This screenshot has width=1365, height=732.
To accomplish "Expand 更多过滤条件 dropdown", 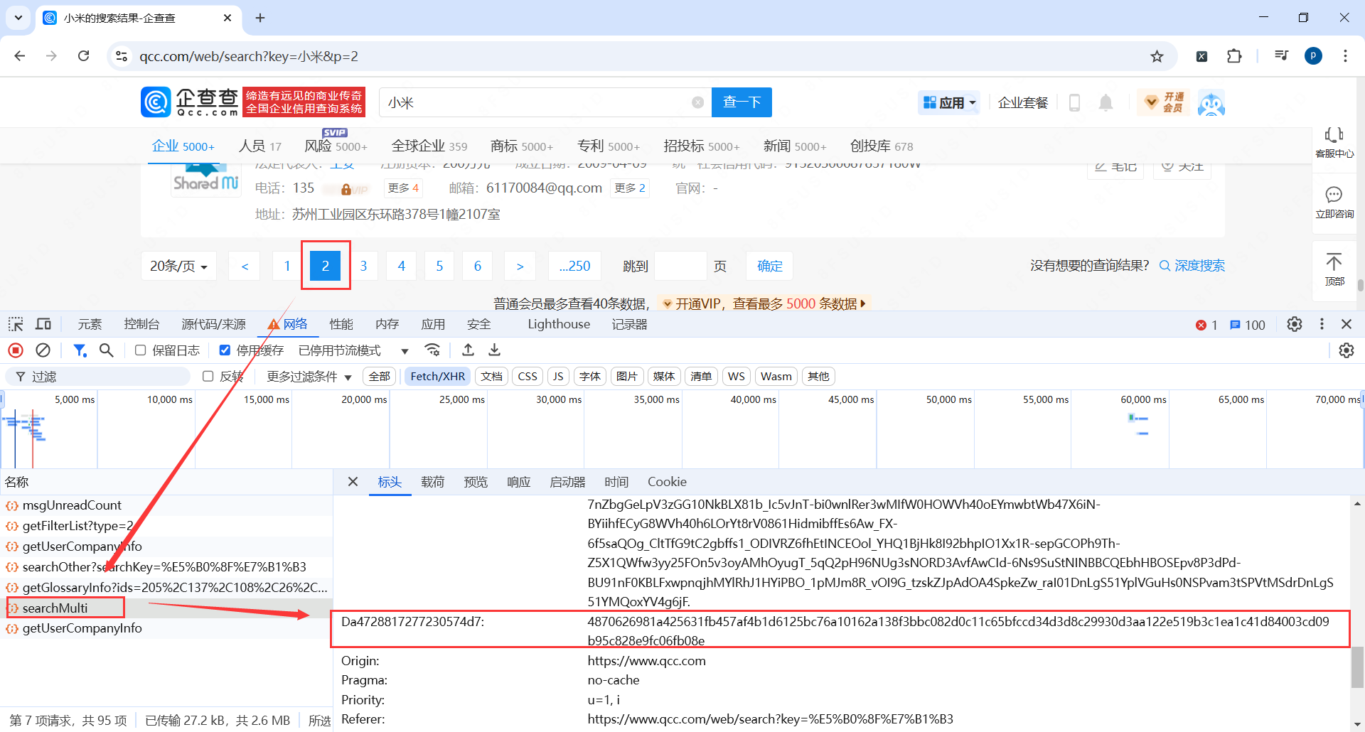I will click(309, 377).
